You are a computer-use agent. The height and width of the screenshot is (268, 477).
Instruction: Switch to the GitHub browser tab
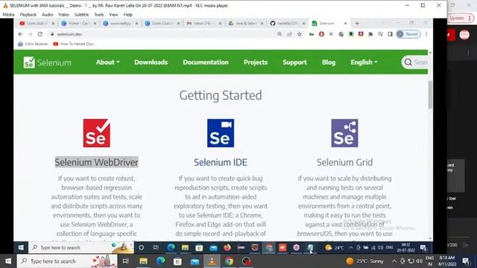tap(287, 23)
